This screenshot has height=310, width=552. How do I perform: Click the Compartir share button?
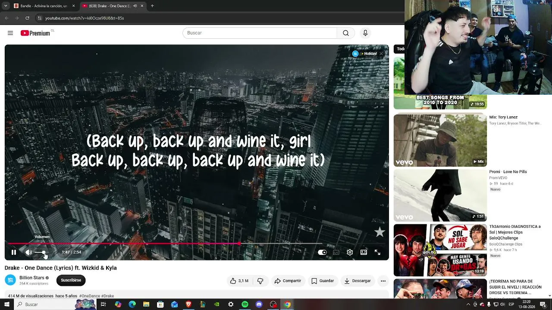(288, 281)
